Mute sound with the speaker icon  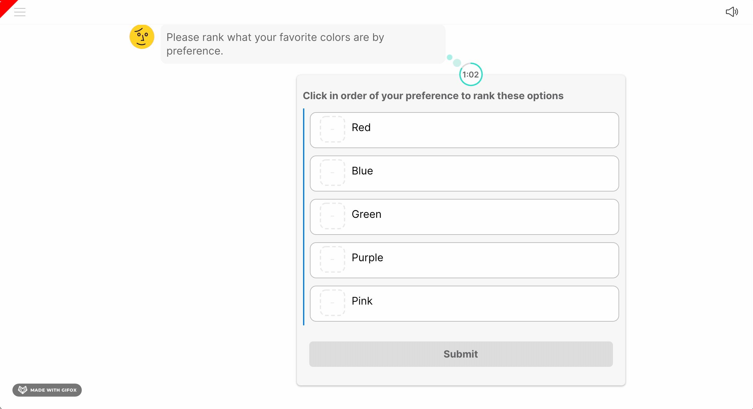click(x=732, y=12)
